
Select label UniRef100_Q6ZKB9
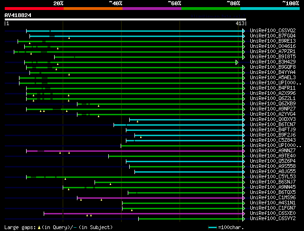point(273,104)
